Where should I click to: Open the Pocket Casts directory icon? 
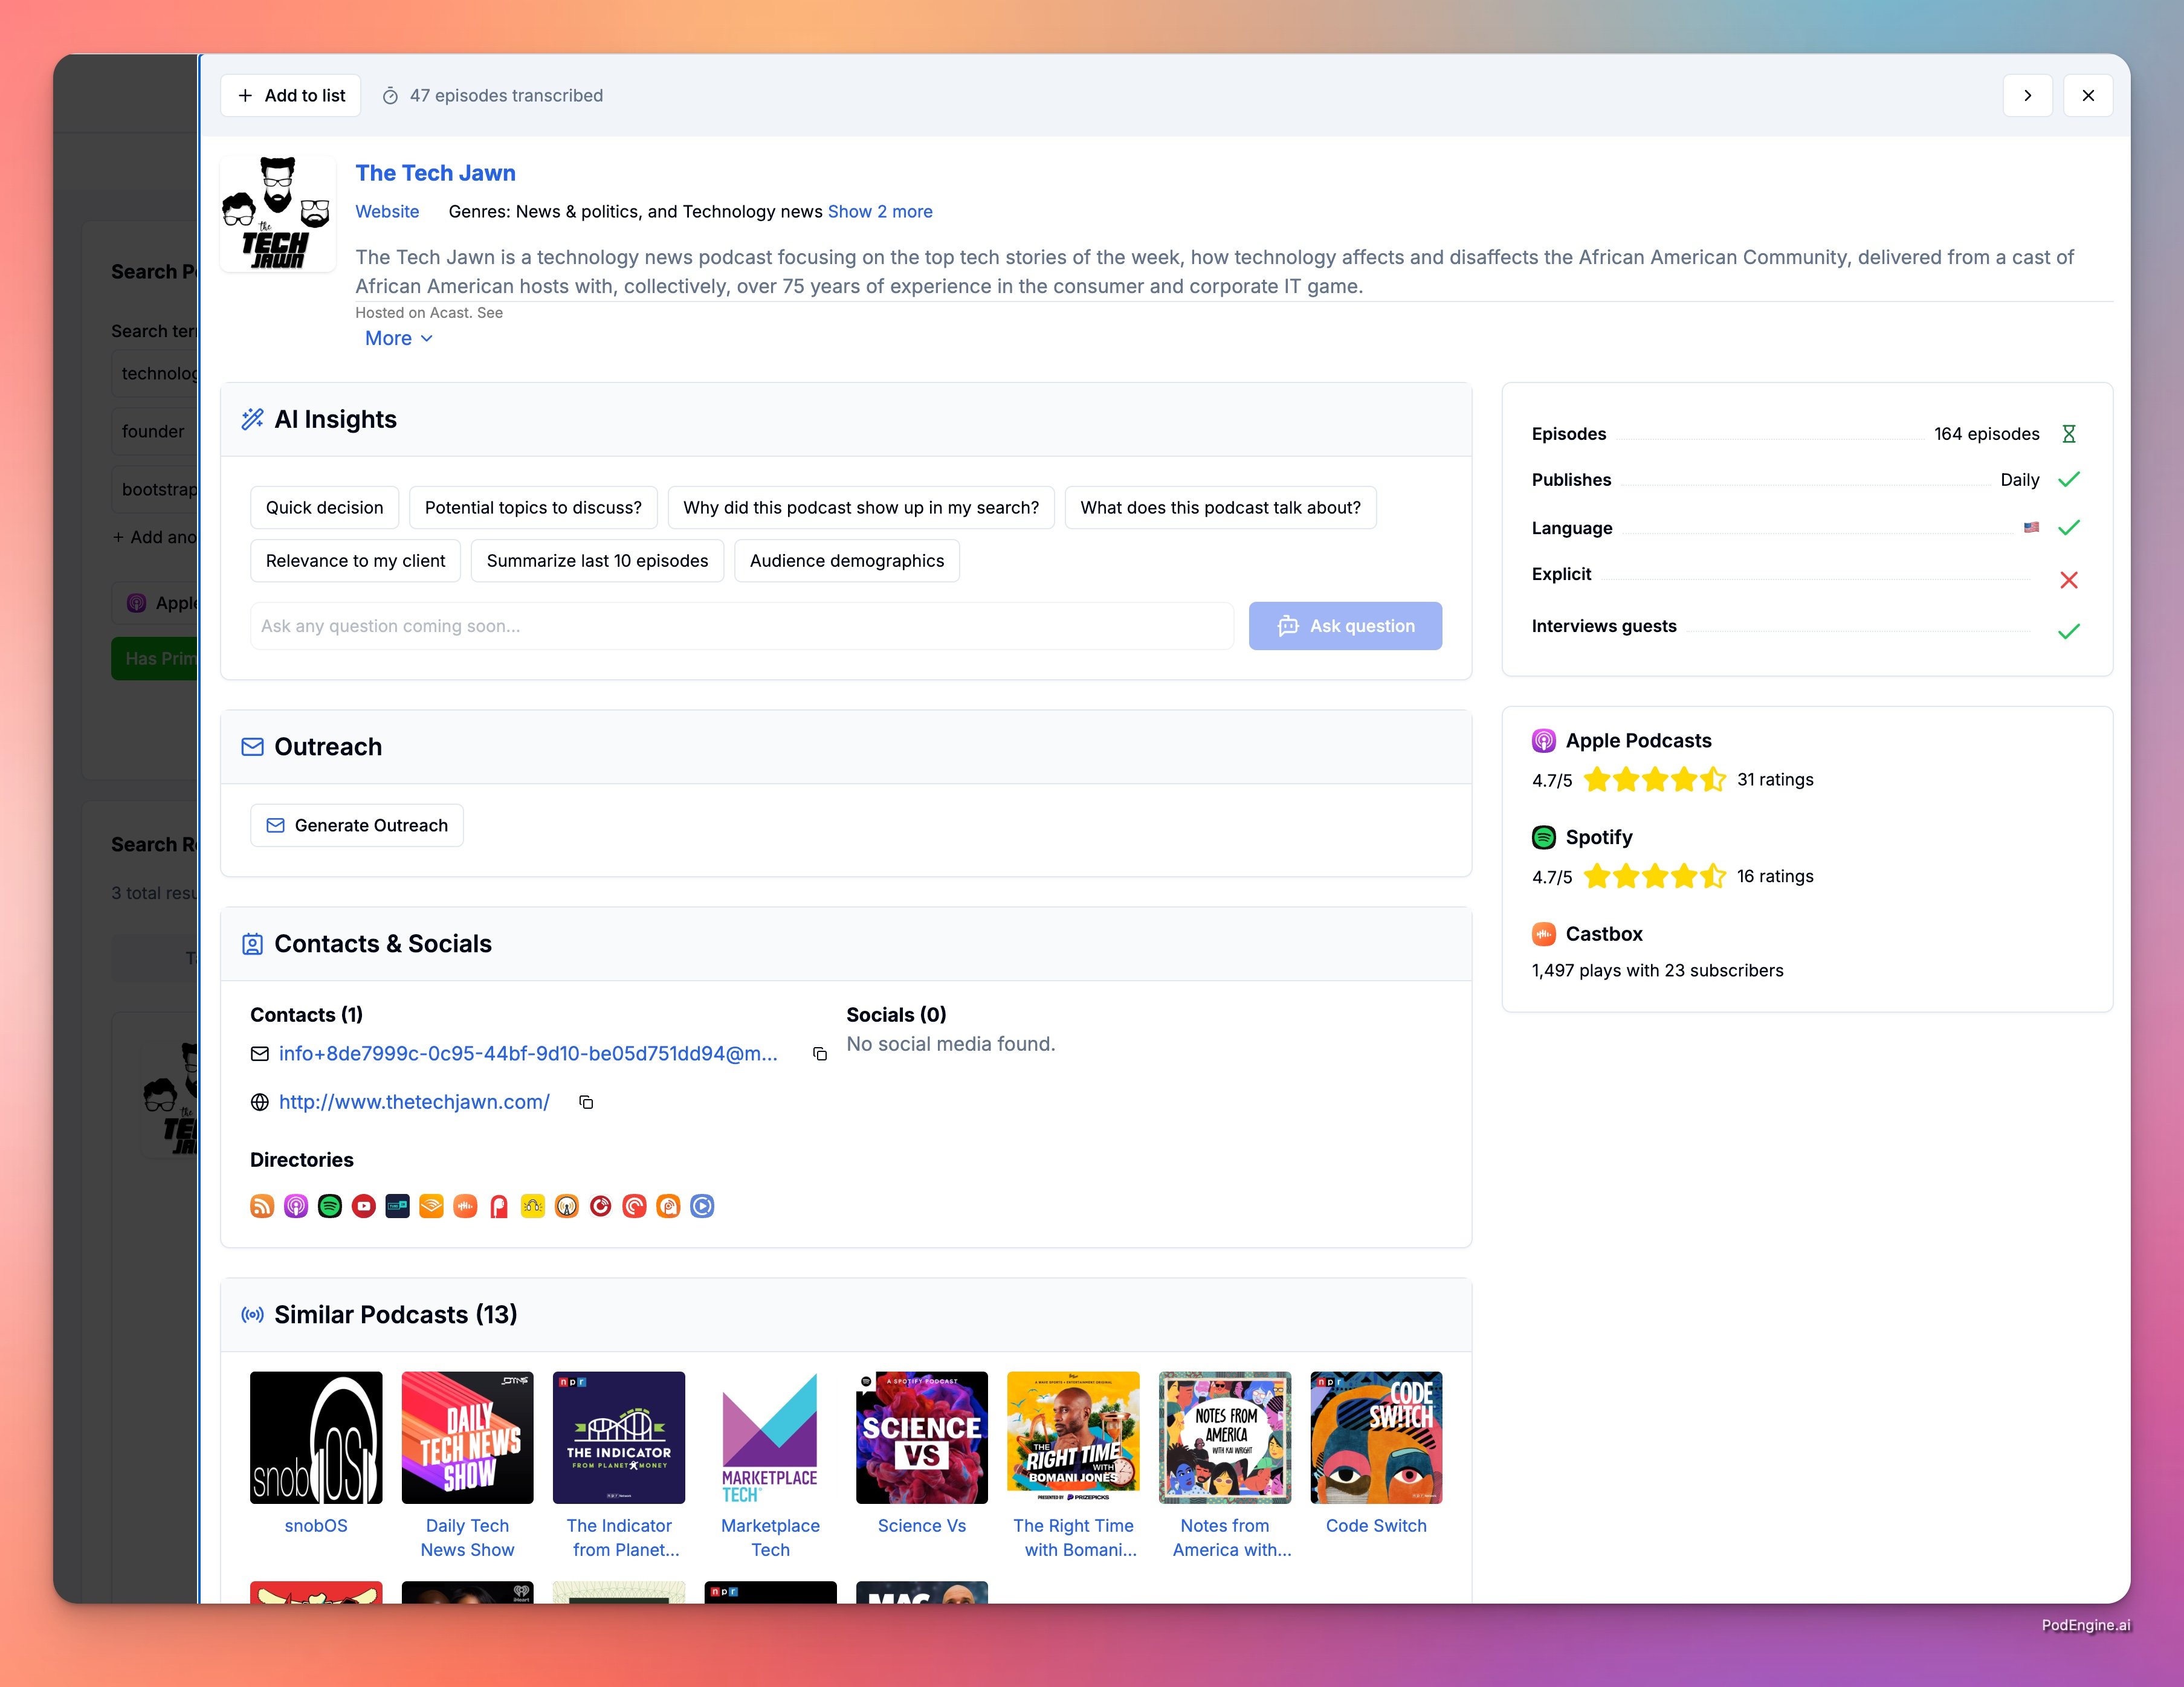[x=634, y=1206]
